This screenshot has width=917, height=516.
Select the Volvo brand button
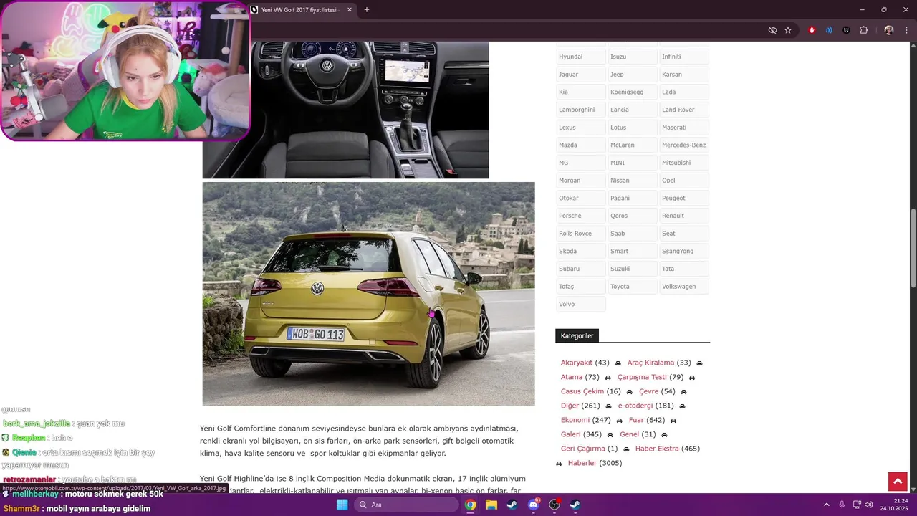581,304
